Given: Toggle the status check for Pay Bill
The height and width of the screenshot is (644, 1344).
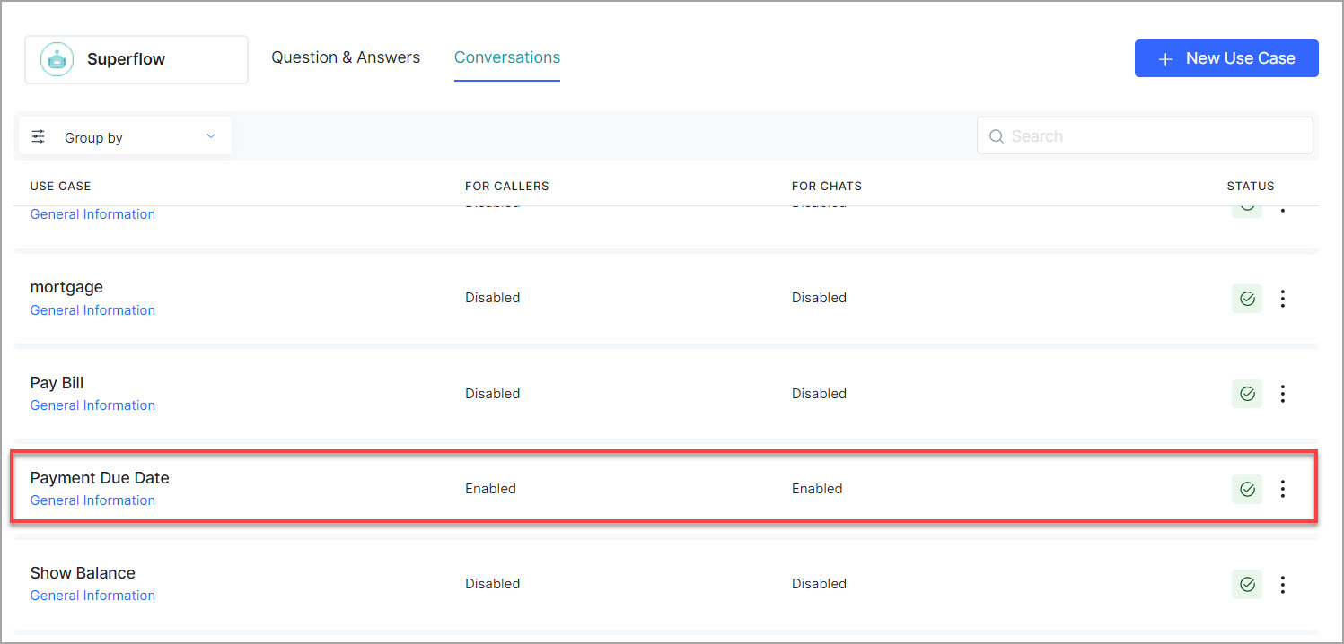Looking at the screenshot, I should pos(1247,394).
